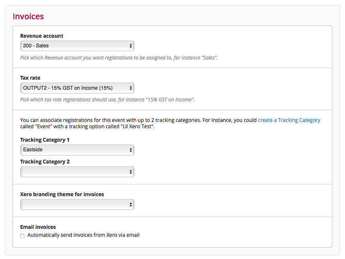Click the Revenue account field label
Image resolution: width=345 pixels, height=259 pixels.
click(42, 36)
